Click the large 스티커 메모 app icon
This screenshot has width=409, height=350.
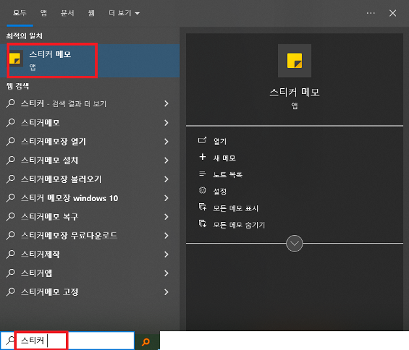[x=294, y=61]
